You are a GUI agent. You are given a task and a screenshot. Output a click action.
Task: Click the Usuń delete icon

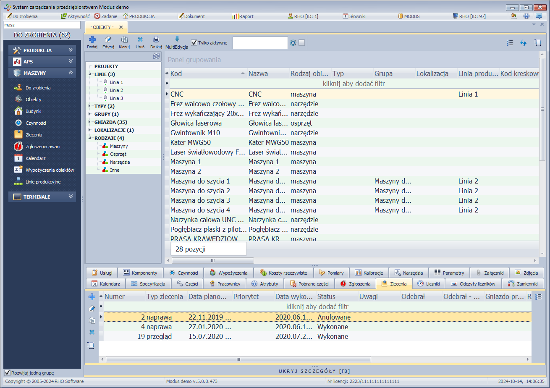click(x=140, y=40)
